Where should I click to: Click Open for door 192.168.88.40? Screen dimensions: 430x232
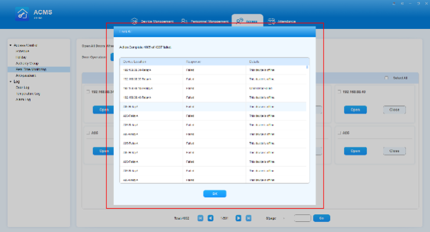(x=355, y=110)
